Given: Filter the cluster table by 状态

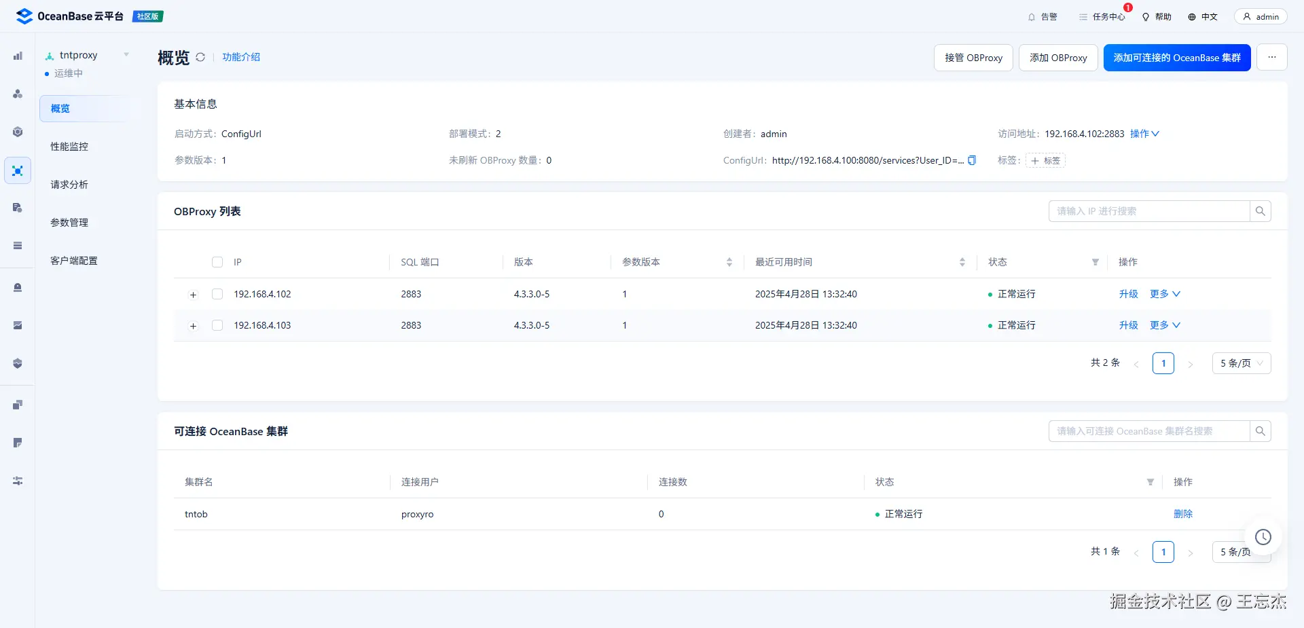Looking at the screenshot, I should click(x=1151, y=482).
